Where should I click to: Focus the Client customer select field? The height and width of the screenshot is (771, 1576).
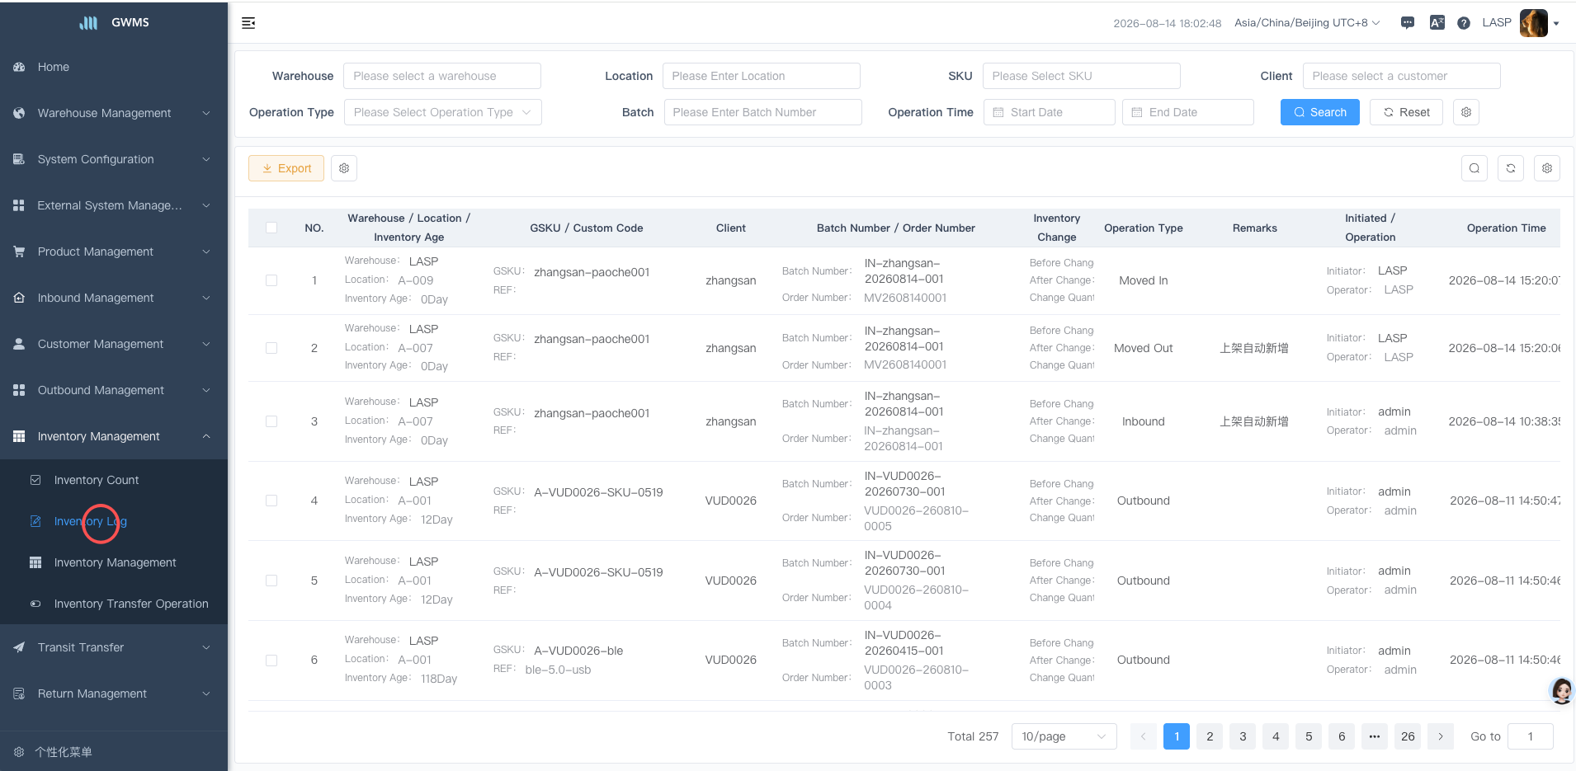coord(1401,76)
